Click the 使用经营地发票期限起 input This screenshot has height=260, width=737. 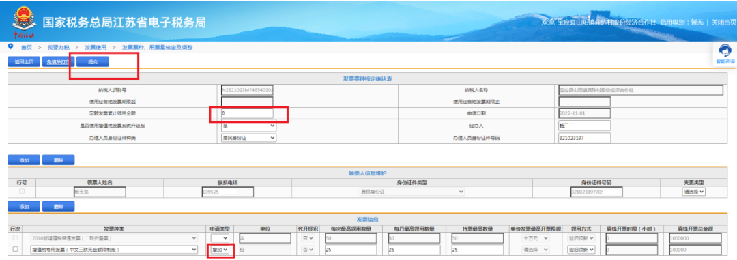247,102
